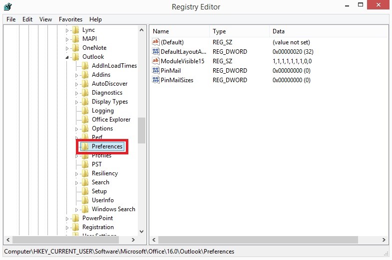Click the DefaultLayoutA... DWORD value icon

(x=156, y=51)
